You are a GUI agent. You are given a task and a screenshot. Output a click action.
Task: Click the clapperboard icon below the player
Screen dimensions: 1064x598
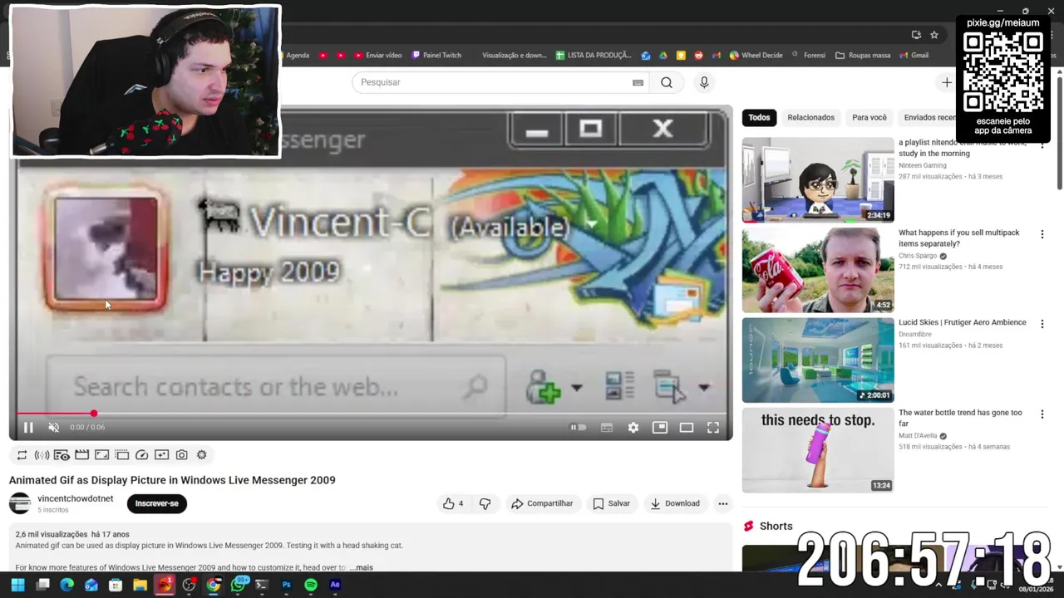81,455
